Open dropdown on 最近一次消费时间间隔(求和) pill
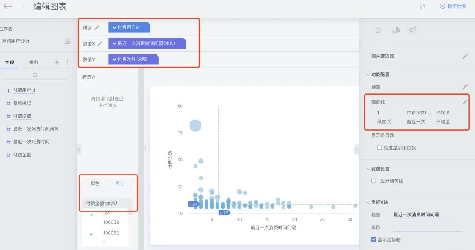 [114, 43]
